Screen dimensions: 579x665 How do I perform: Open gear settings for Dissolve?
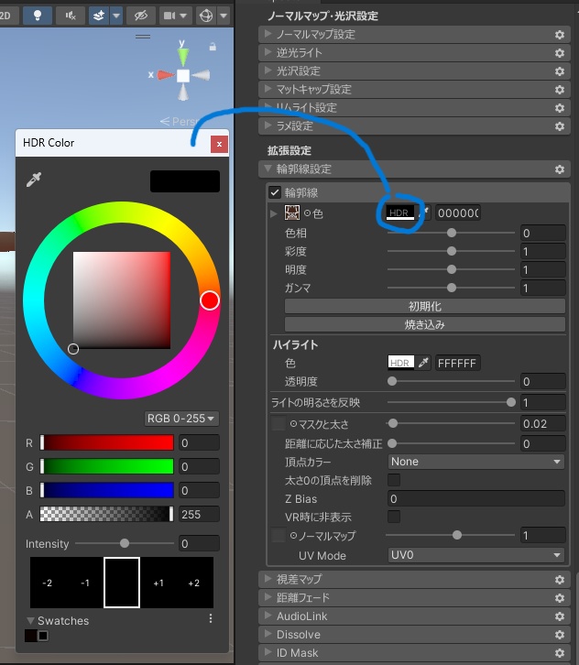560,635
